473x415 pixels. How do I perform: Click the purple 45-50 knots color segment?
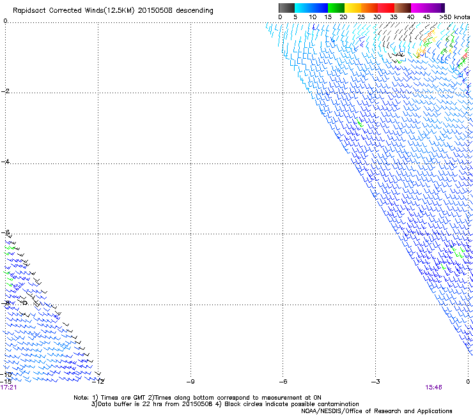[x=436, y=8]
